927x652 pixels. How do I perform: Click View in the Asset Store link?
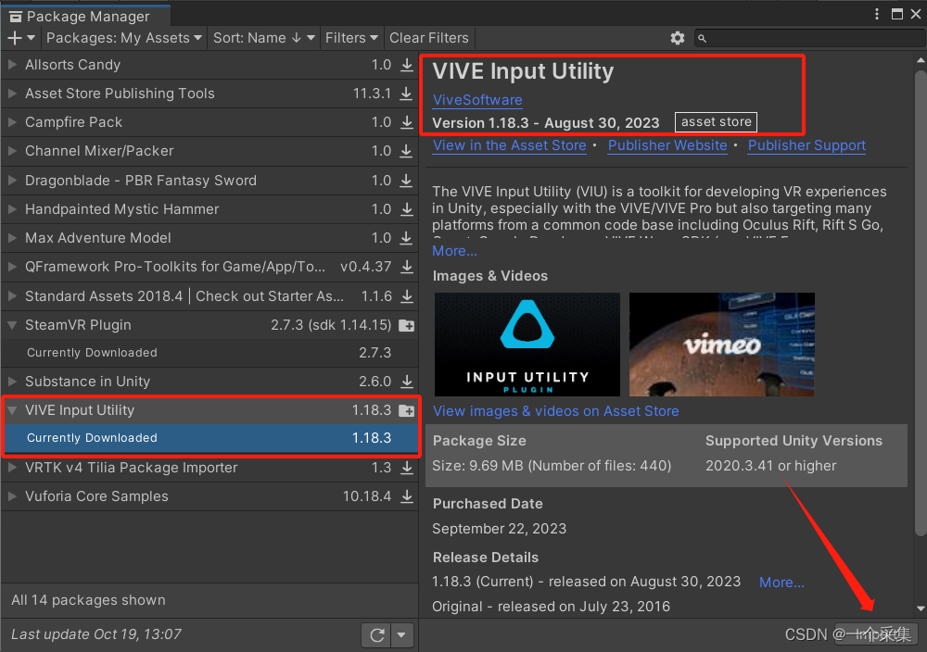click(x=510, y=145)
